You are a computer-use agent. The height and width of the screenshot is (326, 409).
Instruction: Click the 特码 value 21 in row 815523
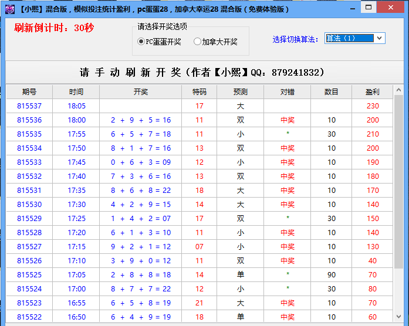pos(200,303)
